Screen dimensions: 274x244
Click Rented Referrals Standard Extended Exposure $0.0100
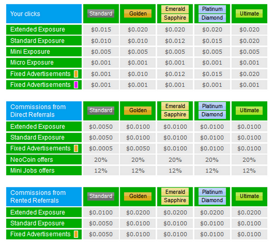tap(101, 212)
